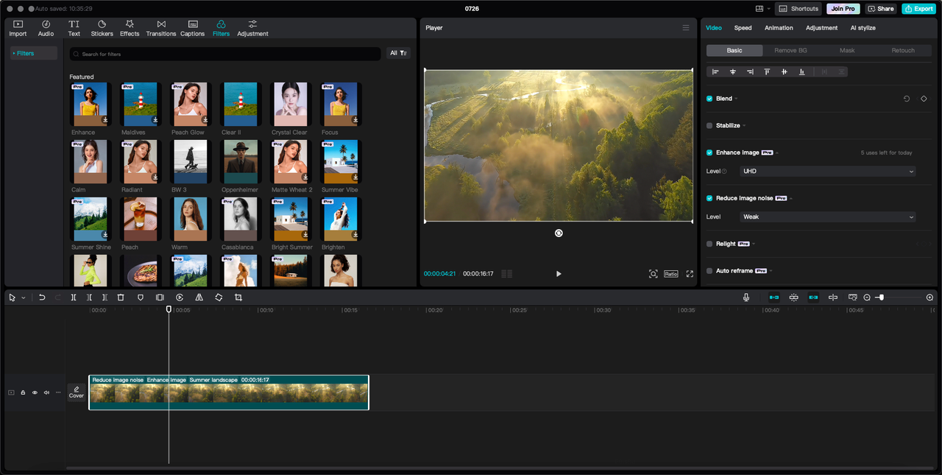This screenshot has width=942, height=475.
Task: Open the Captions tab
Action: coord(193,28)
